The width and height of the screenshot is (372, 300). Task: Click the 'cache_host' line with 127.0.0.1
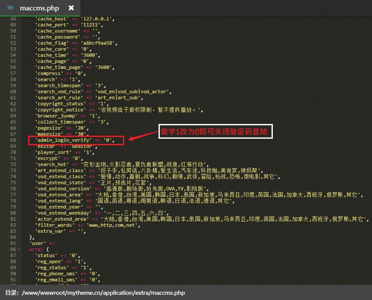(x=74, y=19)
